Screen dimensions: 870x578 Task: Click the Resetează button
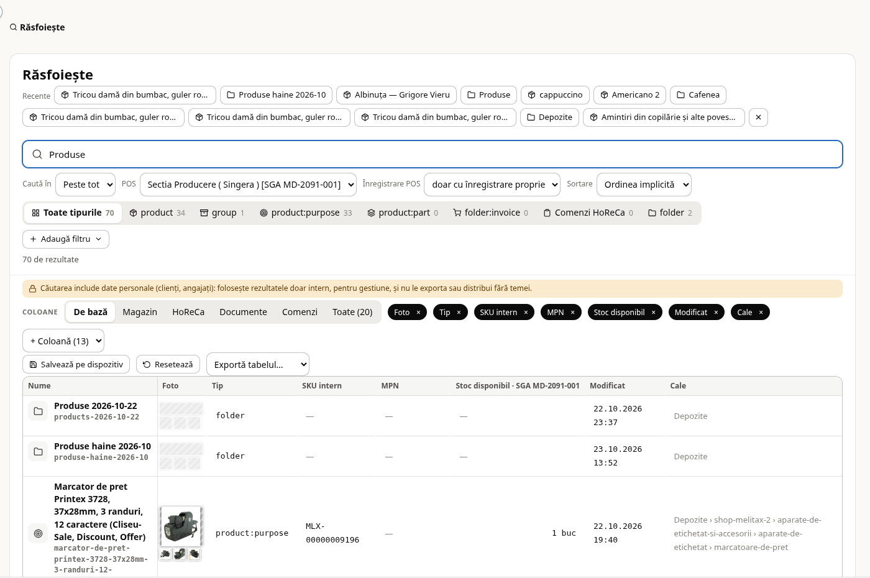tap(168, 365)
